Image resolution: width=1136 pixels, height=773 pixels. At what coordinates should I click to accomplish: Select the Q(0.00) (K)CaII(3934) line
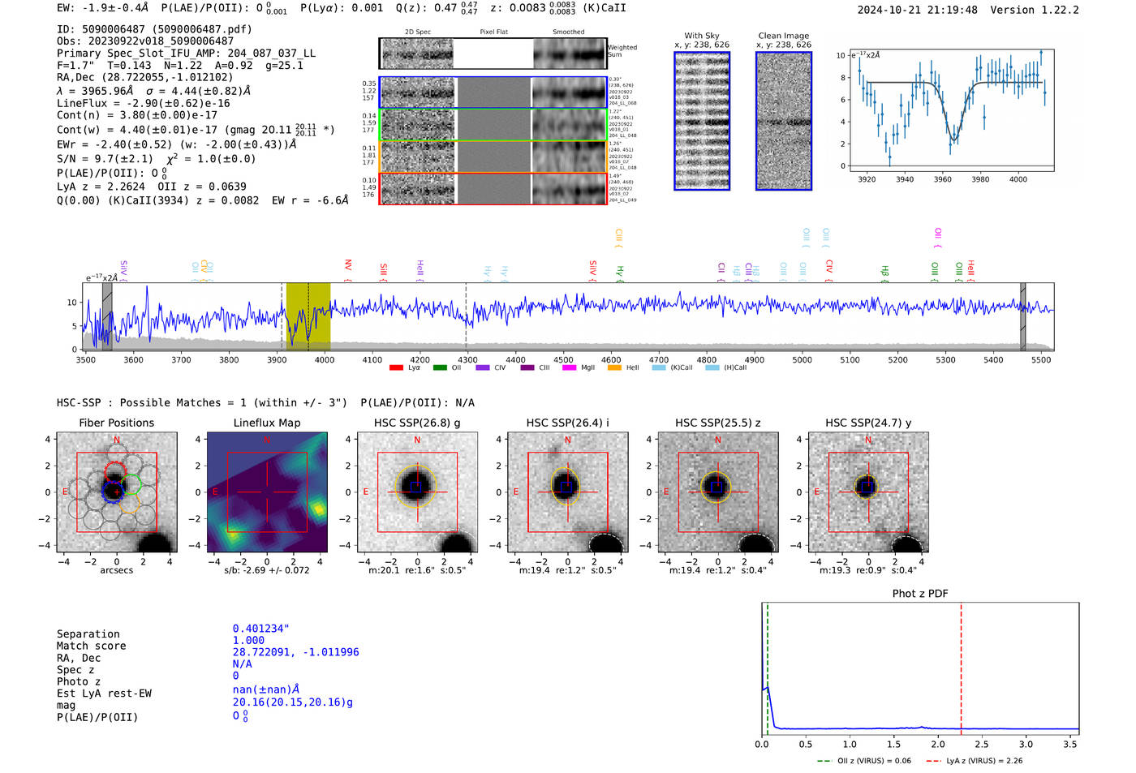pos(202,200)
